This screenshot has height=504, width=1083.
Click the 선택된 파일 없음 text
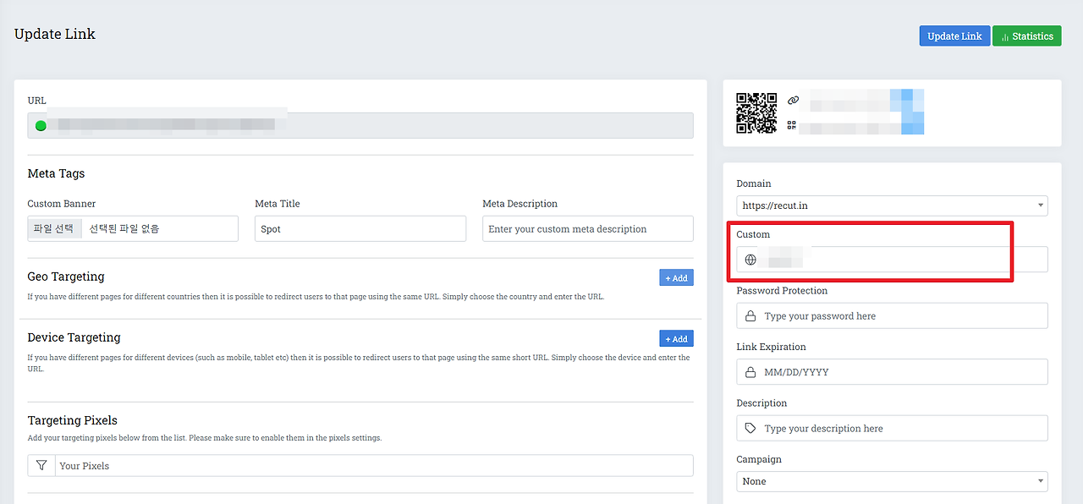[x=124, y=228]
